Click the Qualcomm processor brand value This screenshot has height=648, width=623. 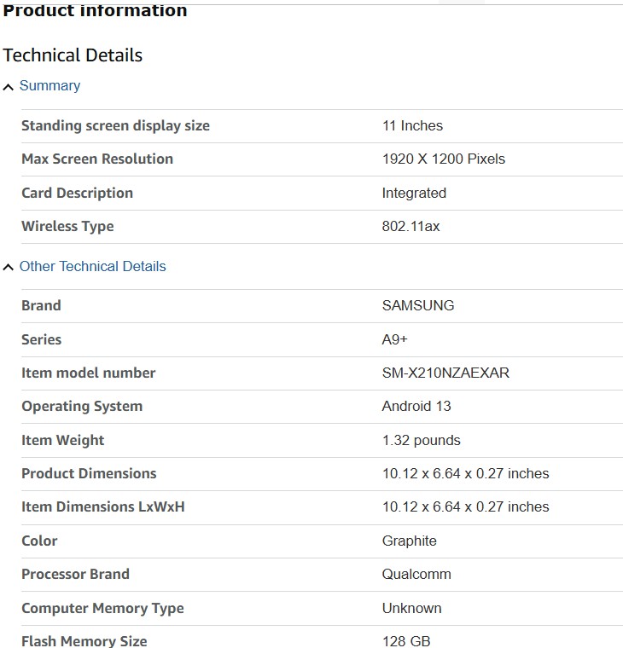(416, 575)
